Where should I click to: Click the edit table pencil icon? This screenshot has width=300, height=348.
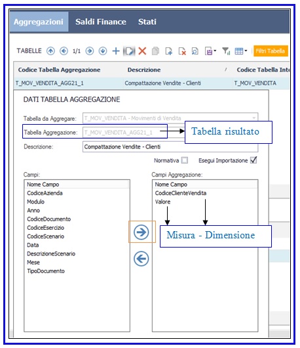click(x=129, y=51)
